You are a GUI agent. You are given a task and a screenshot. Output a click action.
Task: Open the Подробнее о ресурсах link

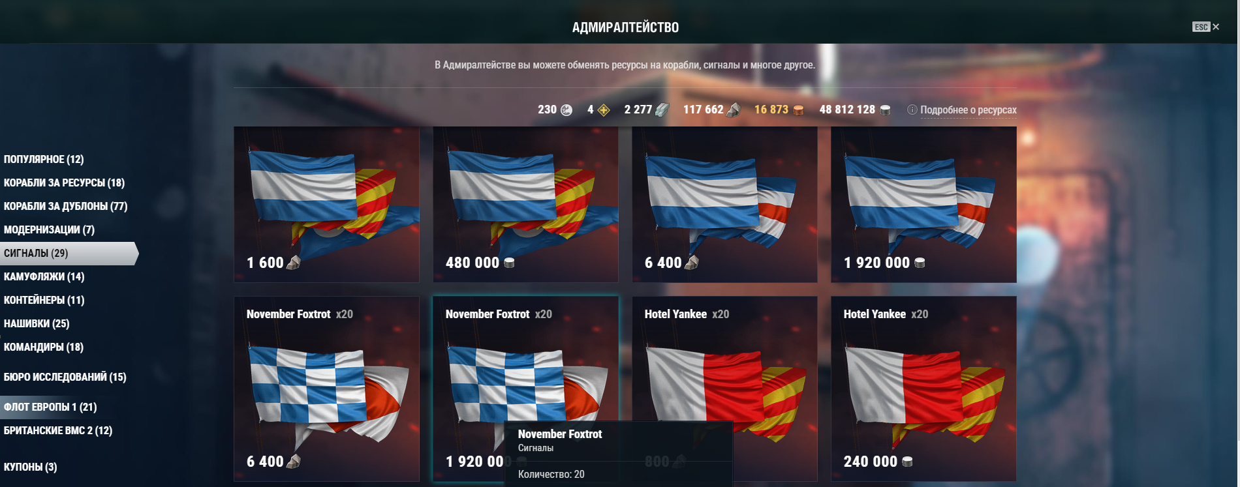pos(968,110)
